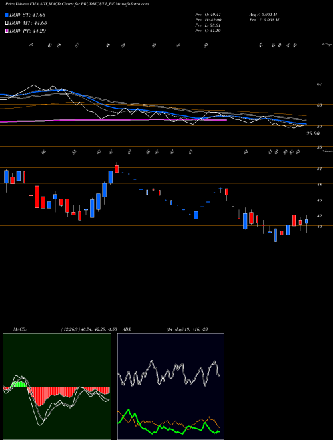Click the ADX (14 day) values text
The width and height of the screenshot is (333, 440).
pos(187,329)
